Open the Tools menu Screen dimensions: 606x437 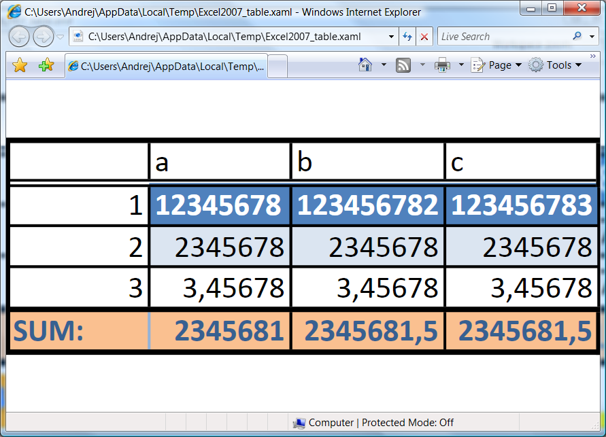555,65
